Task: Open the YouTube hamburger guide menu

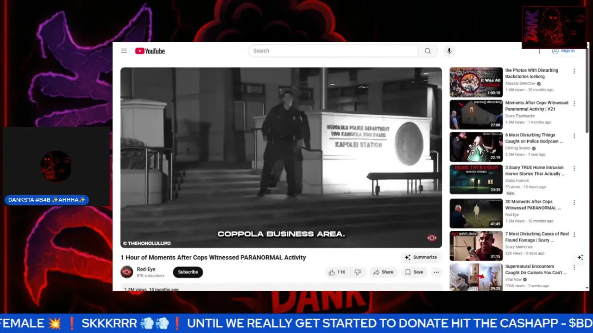Action: (124, 51)
